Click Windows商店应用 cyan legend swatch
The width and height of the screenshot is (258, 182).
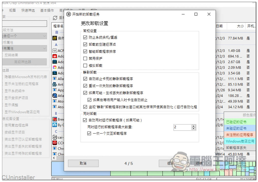point(240,141)
